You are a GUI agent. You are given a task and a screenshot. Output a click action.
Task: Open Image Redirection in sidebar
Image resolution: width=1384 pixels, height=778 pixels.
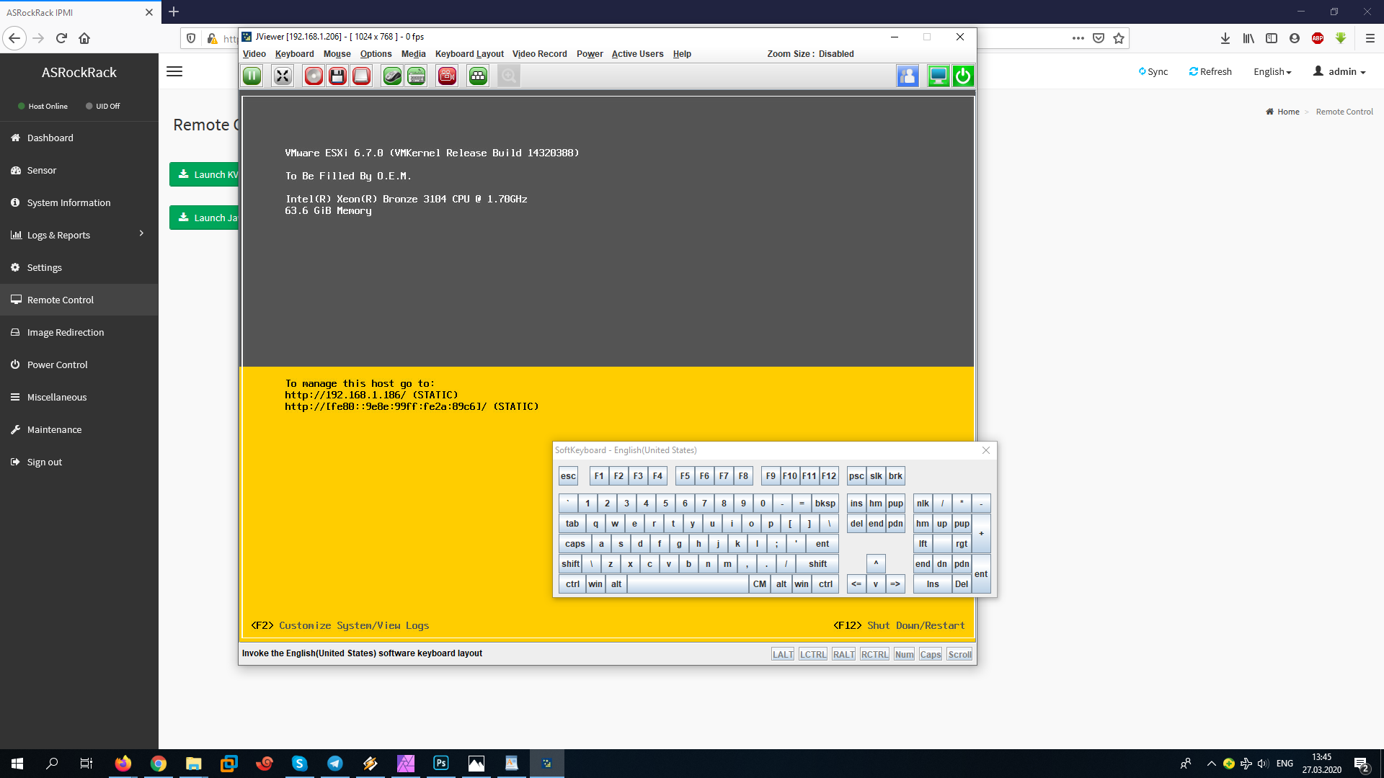coord(79,332)
